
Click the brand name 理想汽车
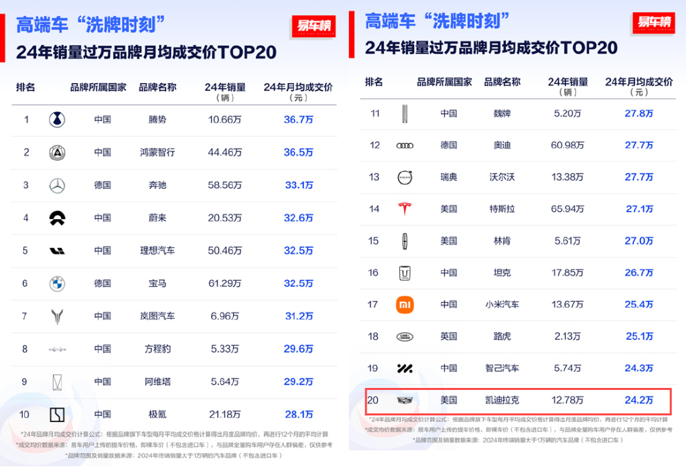[x=157, y=251]
